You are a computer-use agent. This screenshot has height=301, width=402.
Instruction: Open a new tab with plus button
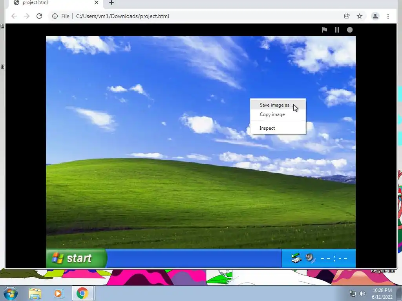click(111, 3)
